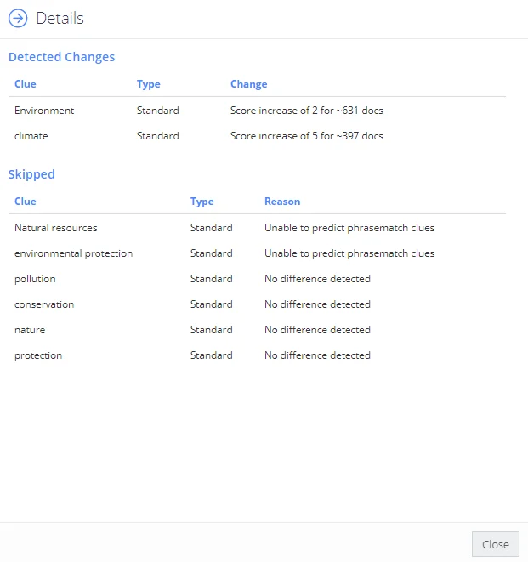Click the Change column header
This screenshot has width=528, height=562.
pos(249,84)
